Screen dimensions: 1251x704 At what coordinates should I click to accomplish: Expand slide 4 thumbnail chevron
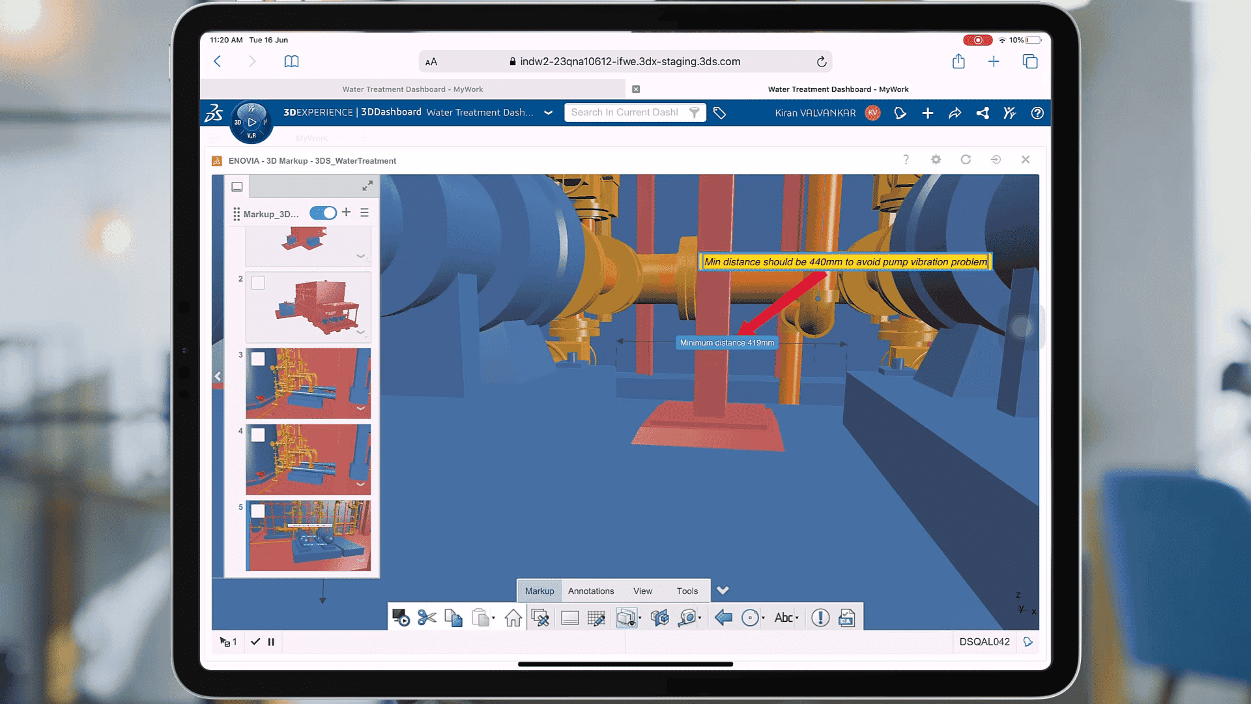[360, 485]
